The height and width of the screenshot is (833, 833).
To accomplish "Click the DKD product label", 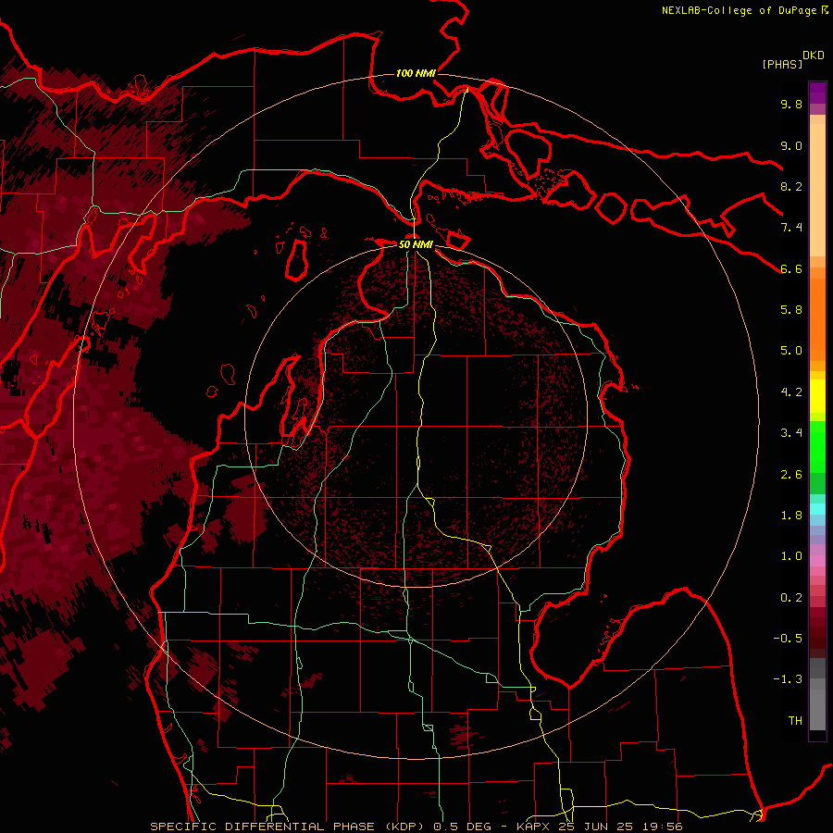I will [814, 56].
